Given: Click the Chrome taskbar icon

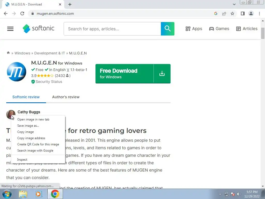Looking at the screenshot, I should [x=55, y=194].
